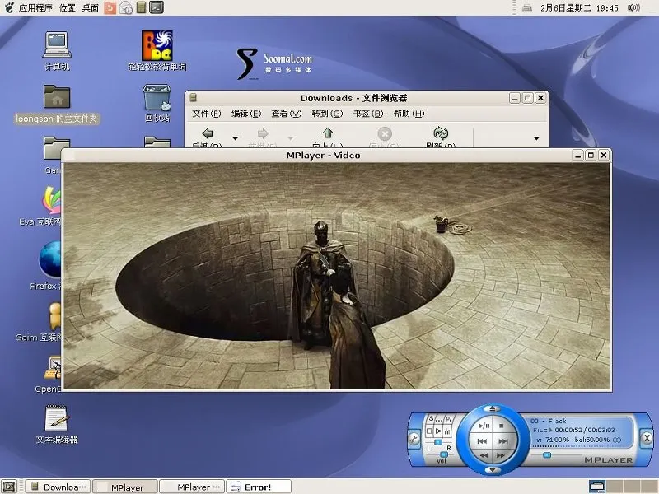Expand the toolbar overflow arrow in file browser
This screenshot has height=494, width=659.
536,138
